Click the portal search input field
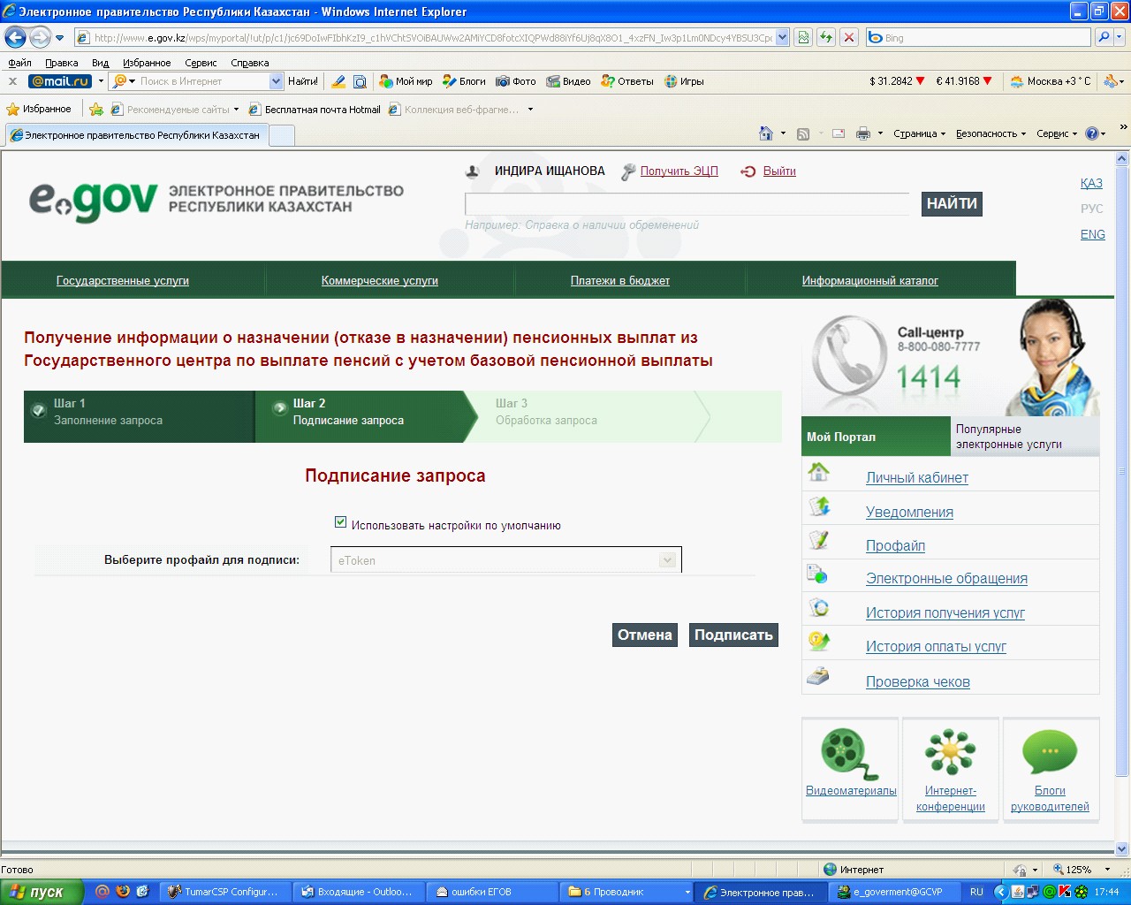Image resolution: width=1131 pixels, height=905 pixels. (687, 204)
